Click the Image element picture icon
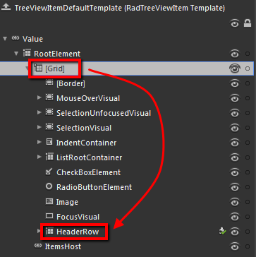Viewport: 256px width, 257px height. point(49,202)
